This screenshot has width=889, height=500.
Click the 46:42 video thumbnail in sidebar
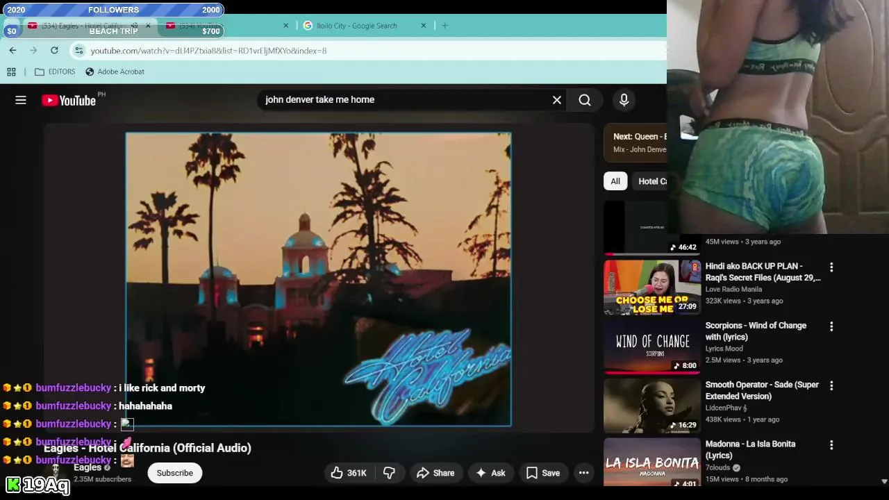point(652,228)
